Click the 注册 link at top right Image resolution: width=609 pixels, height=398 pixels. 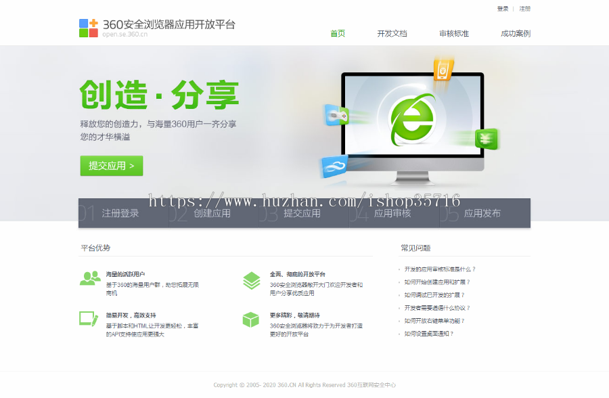(524, 9)
